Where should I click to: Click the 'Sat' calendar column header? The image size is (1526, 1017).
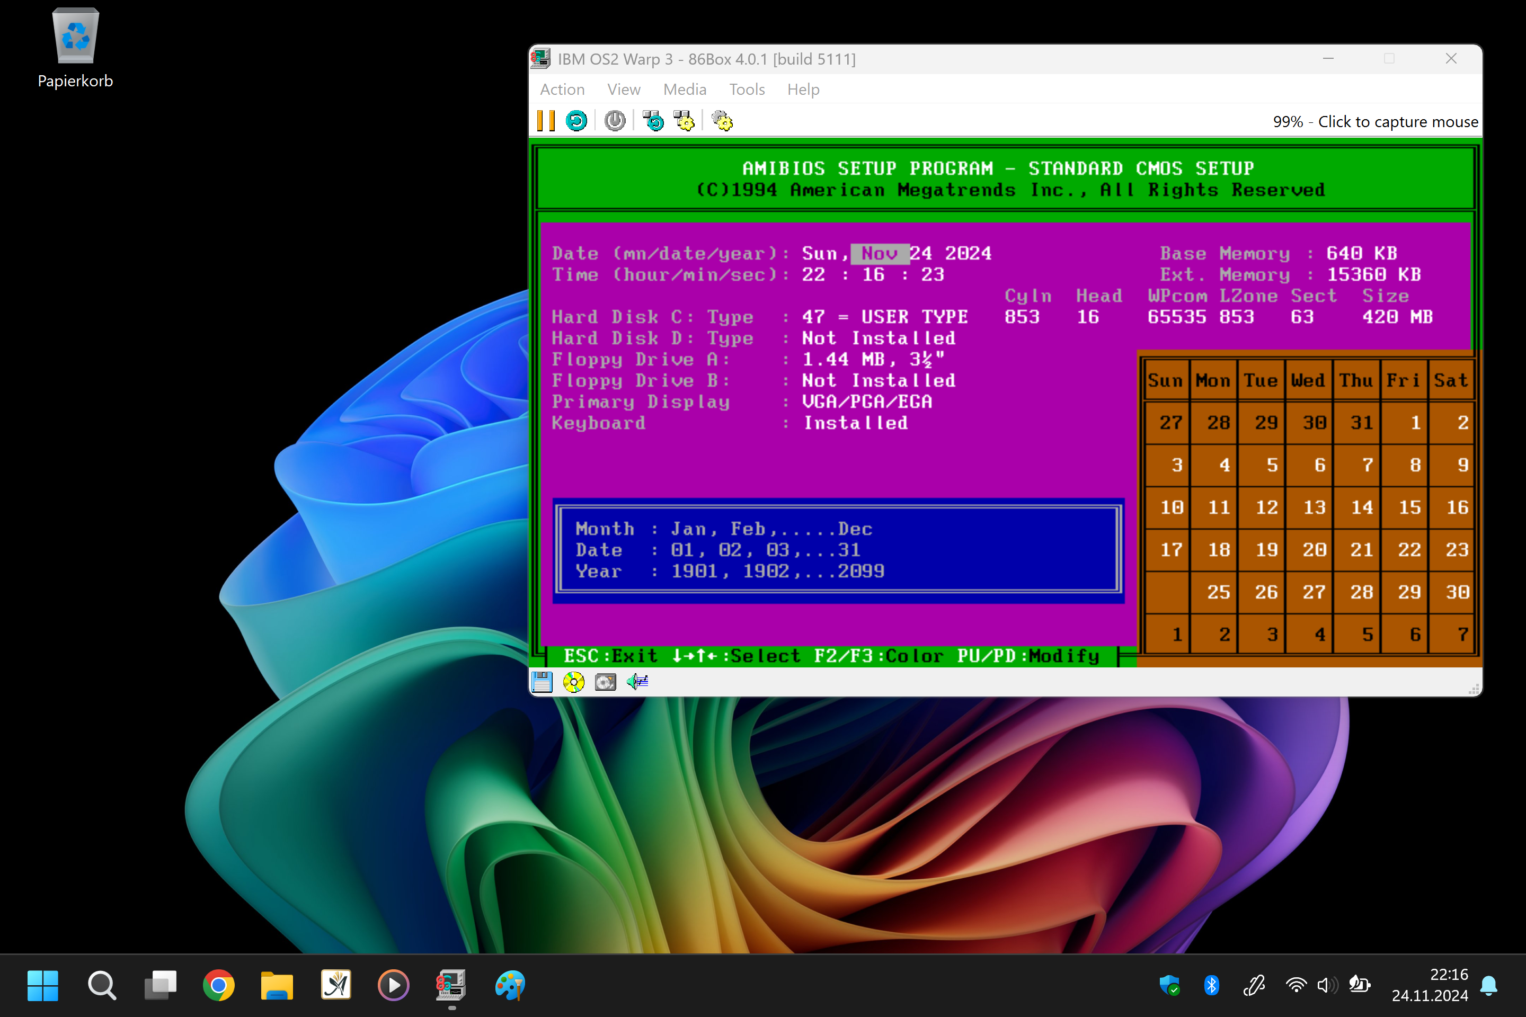coord(1451,381)
